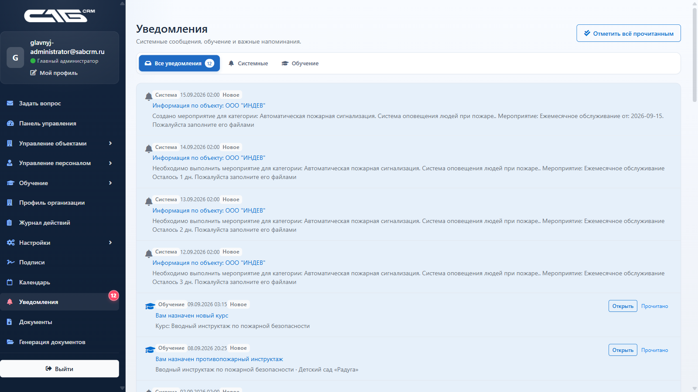Expand the Обучение sidebar submenu chevron
The image size is (698, 392).
[110, 183]
